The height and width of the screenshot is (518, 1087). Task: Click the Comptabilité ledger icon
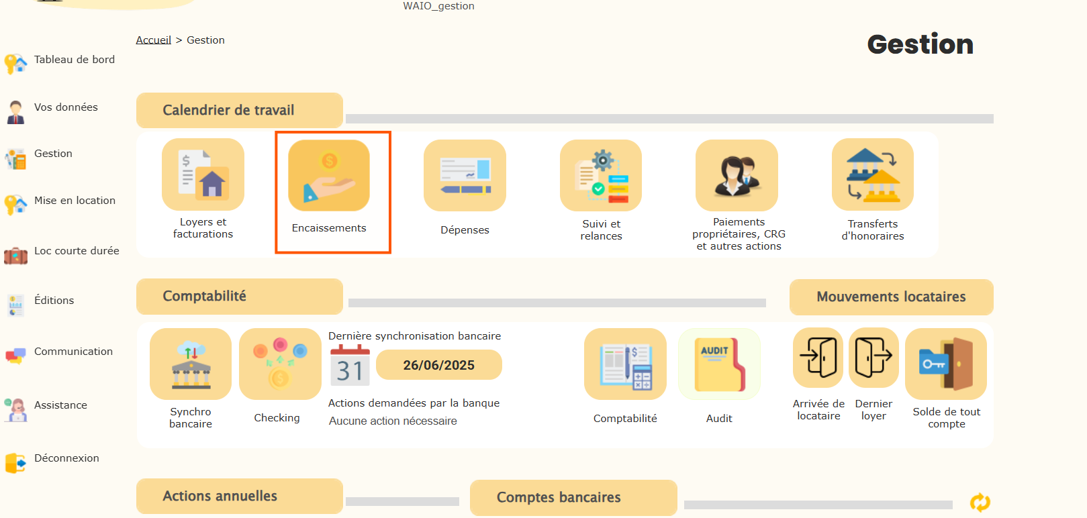pyautogui.click(x=625, y=364)
